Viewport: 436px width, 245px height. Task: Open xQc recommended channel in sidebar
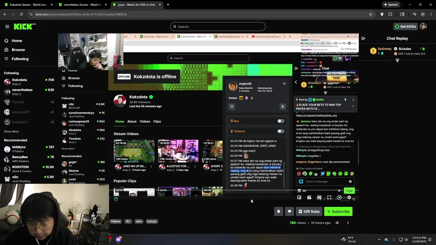coord(29,179)
